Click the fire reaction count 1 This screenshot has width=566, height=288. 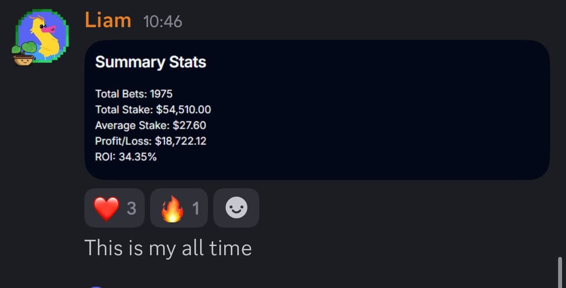[x=195, y=208]
